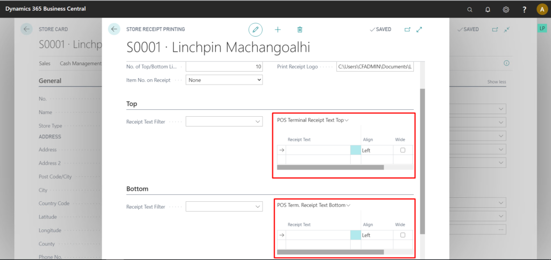This screenshot has width=551, height=260.
Task: Open Store Card dropdown opposite Address 2
Action: pyautogui.click(x=501, y=163)
